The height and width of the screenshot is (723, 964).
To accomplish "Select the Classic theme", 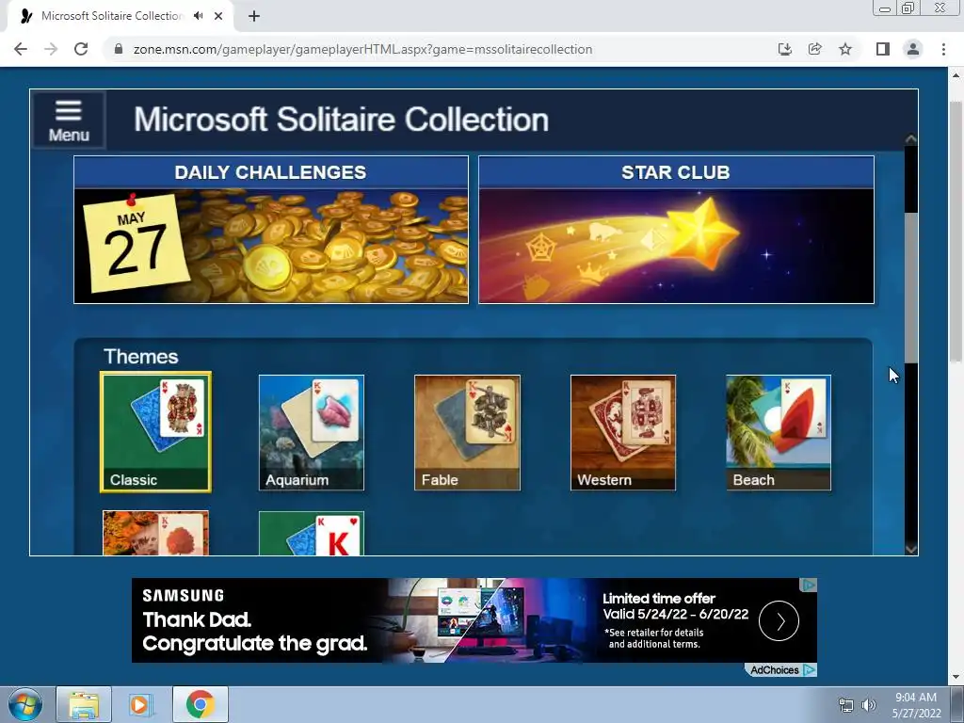I will (x=155, y=431).
